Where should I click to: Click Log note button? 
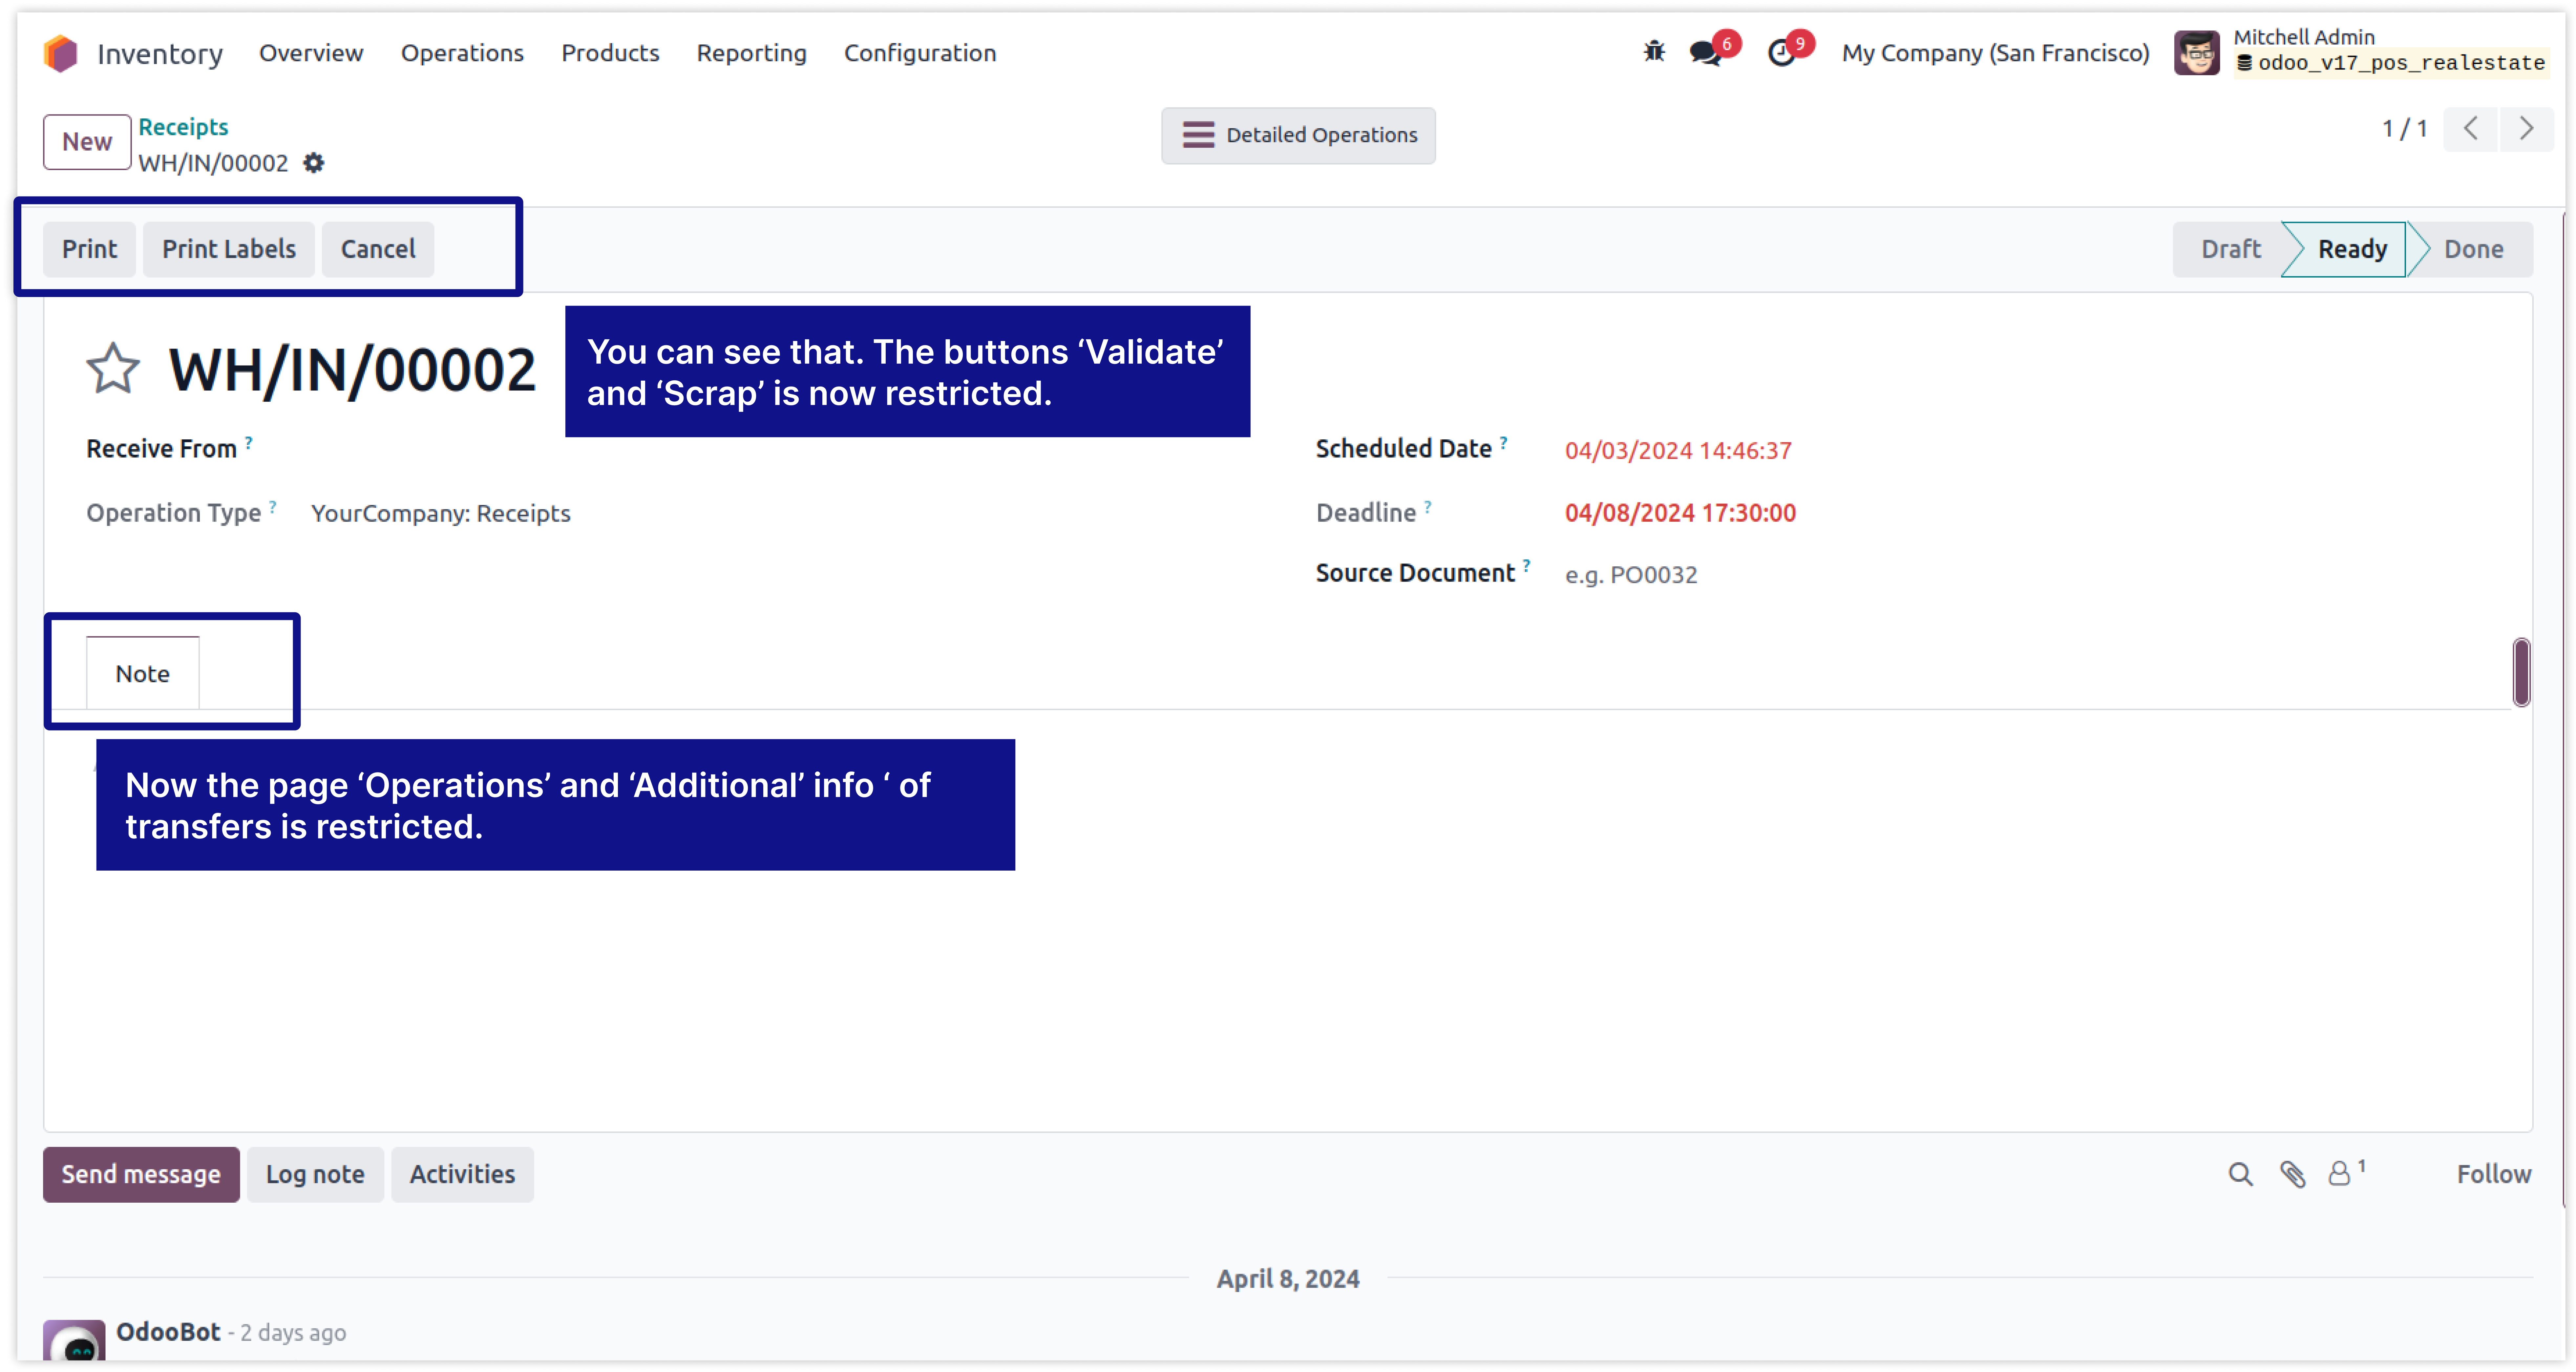tap(315, 1174)
